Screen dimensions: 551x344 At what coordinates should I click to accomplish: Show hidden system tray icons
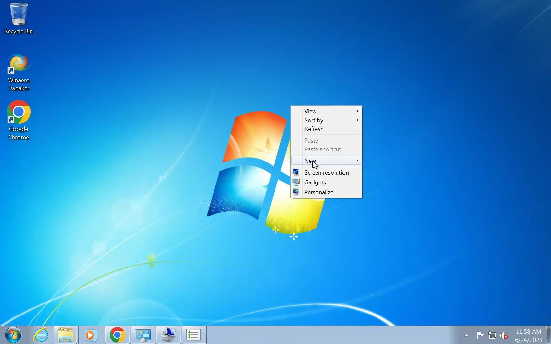point(466,335)
